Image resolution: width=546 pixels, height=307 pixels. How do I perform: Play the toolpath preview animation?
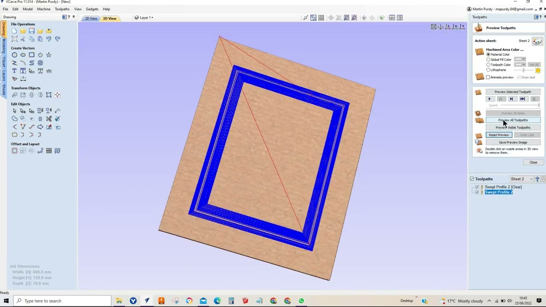pos(490,99)
